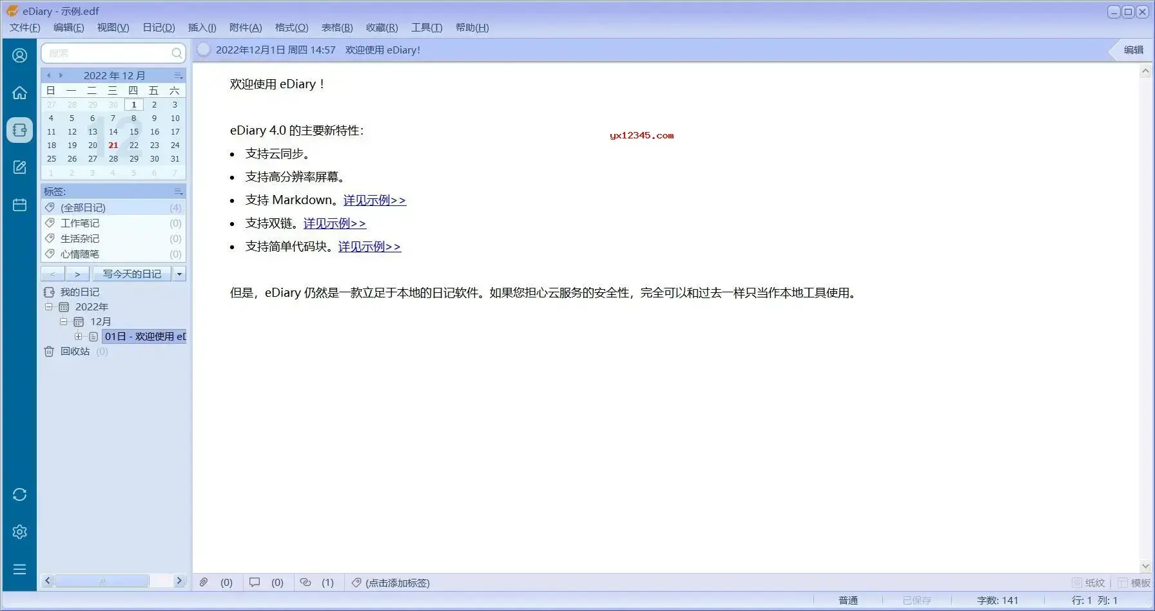Go to the home icon in sidebar
The height and width of the screenshot is (611, 1155).
click(x=19, y=93)
